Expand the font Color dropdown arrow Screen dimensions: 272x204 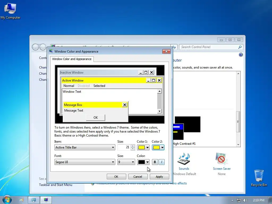coord(147,162)
